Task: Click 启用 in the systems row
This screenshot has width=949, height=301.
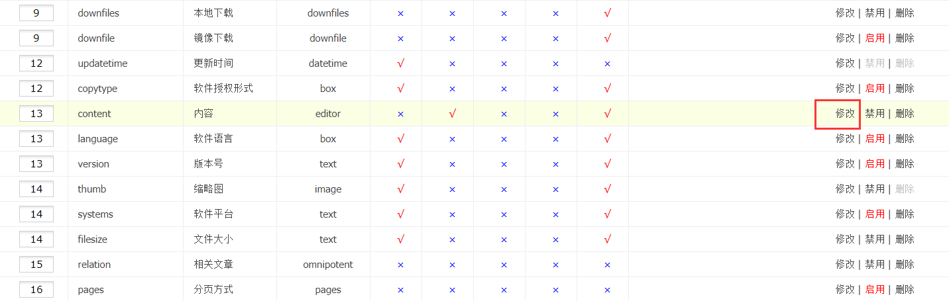Action: click(874, 214)
